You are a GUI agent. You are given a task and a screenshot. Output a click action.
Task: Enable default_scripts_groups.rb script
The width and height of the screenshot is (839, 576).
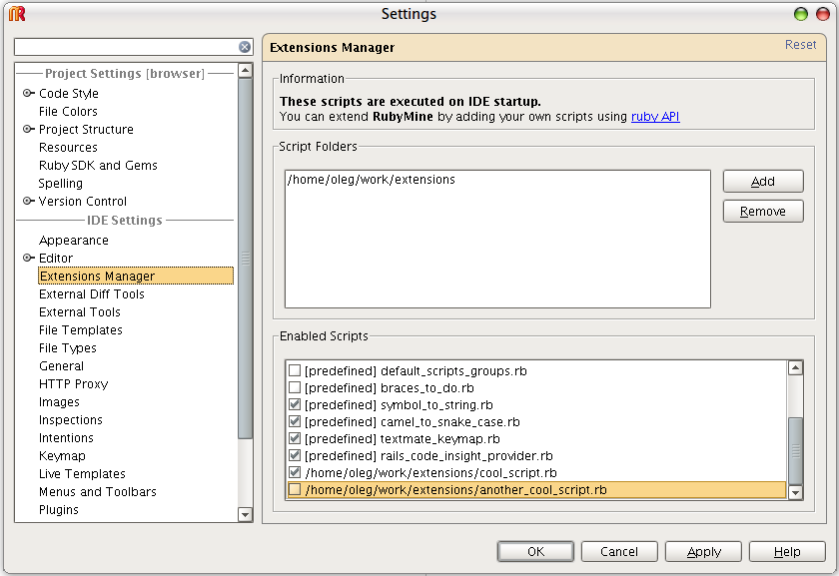point(295,370)
